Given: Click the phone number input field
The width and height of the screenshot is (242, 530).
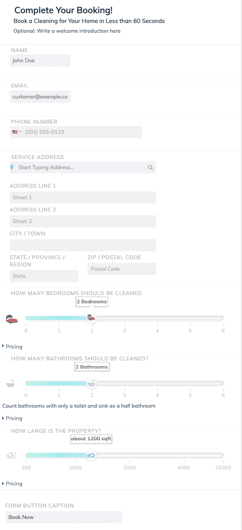Looking at the screenshot, I should tap(76, 132).
